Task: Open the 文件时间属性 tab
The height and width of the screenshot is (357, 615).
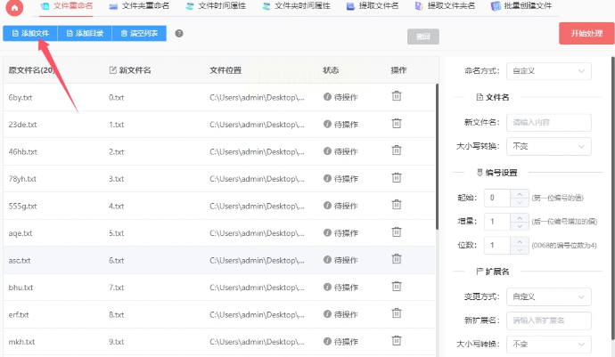Action: click(216, 6)
